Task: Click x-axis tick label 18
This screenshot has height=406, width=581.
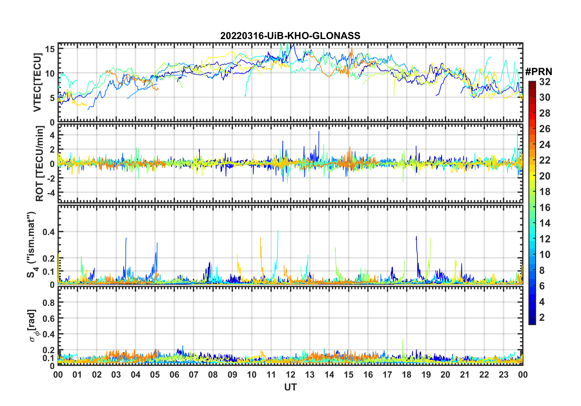Action: 407,375
